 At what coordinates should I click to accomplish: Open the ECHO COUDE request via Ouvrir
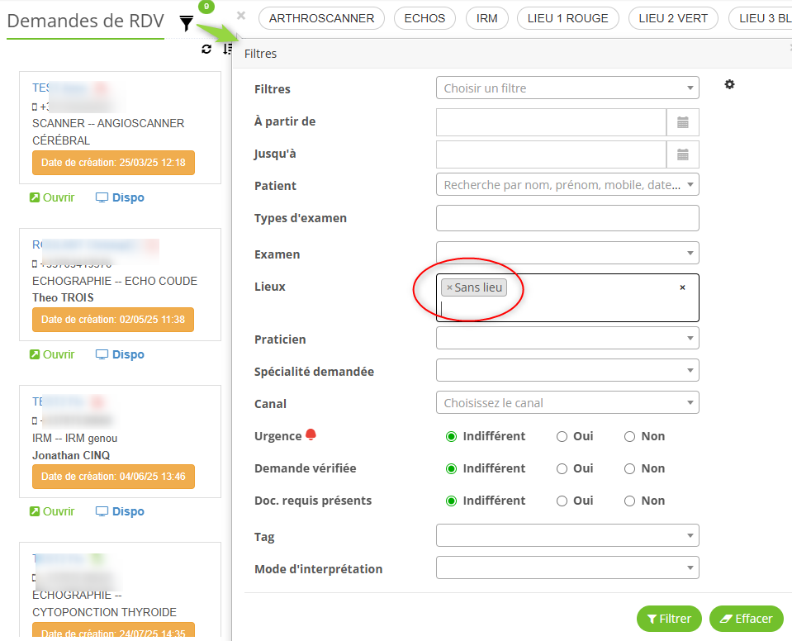tap(52, 354)
